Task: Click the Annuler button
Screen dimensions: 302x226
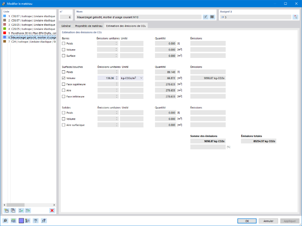Action: tap(269, 221)
